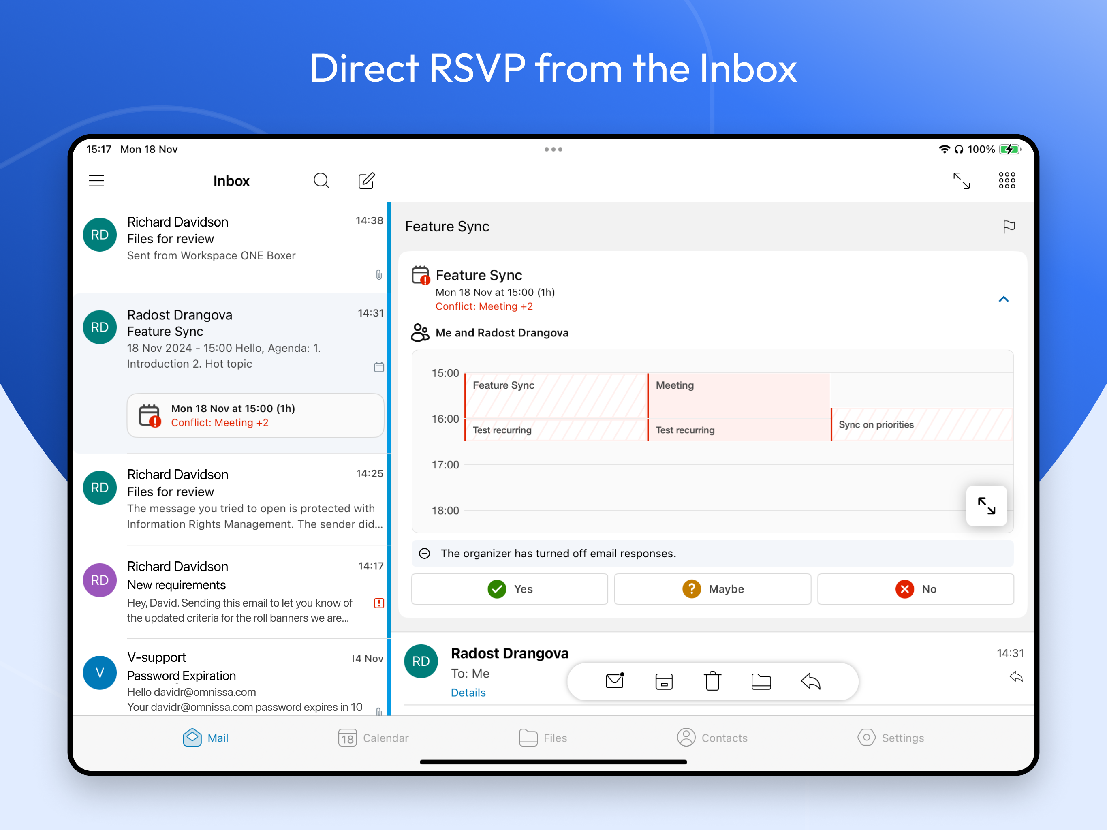Open the Files tab

[543, 738]
